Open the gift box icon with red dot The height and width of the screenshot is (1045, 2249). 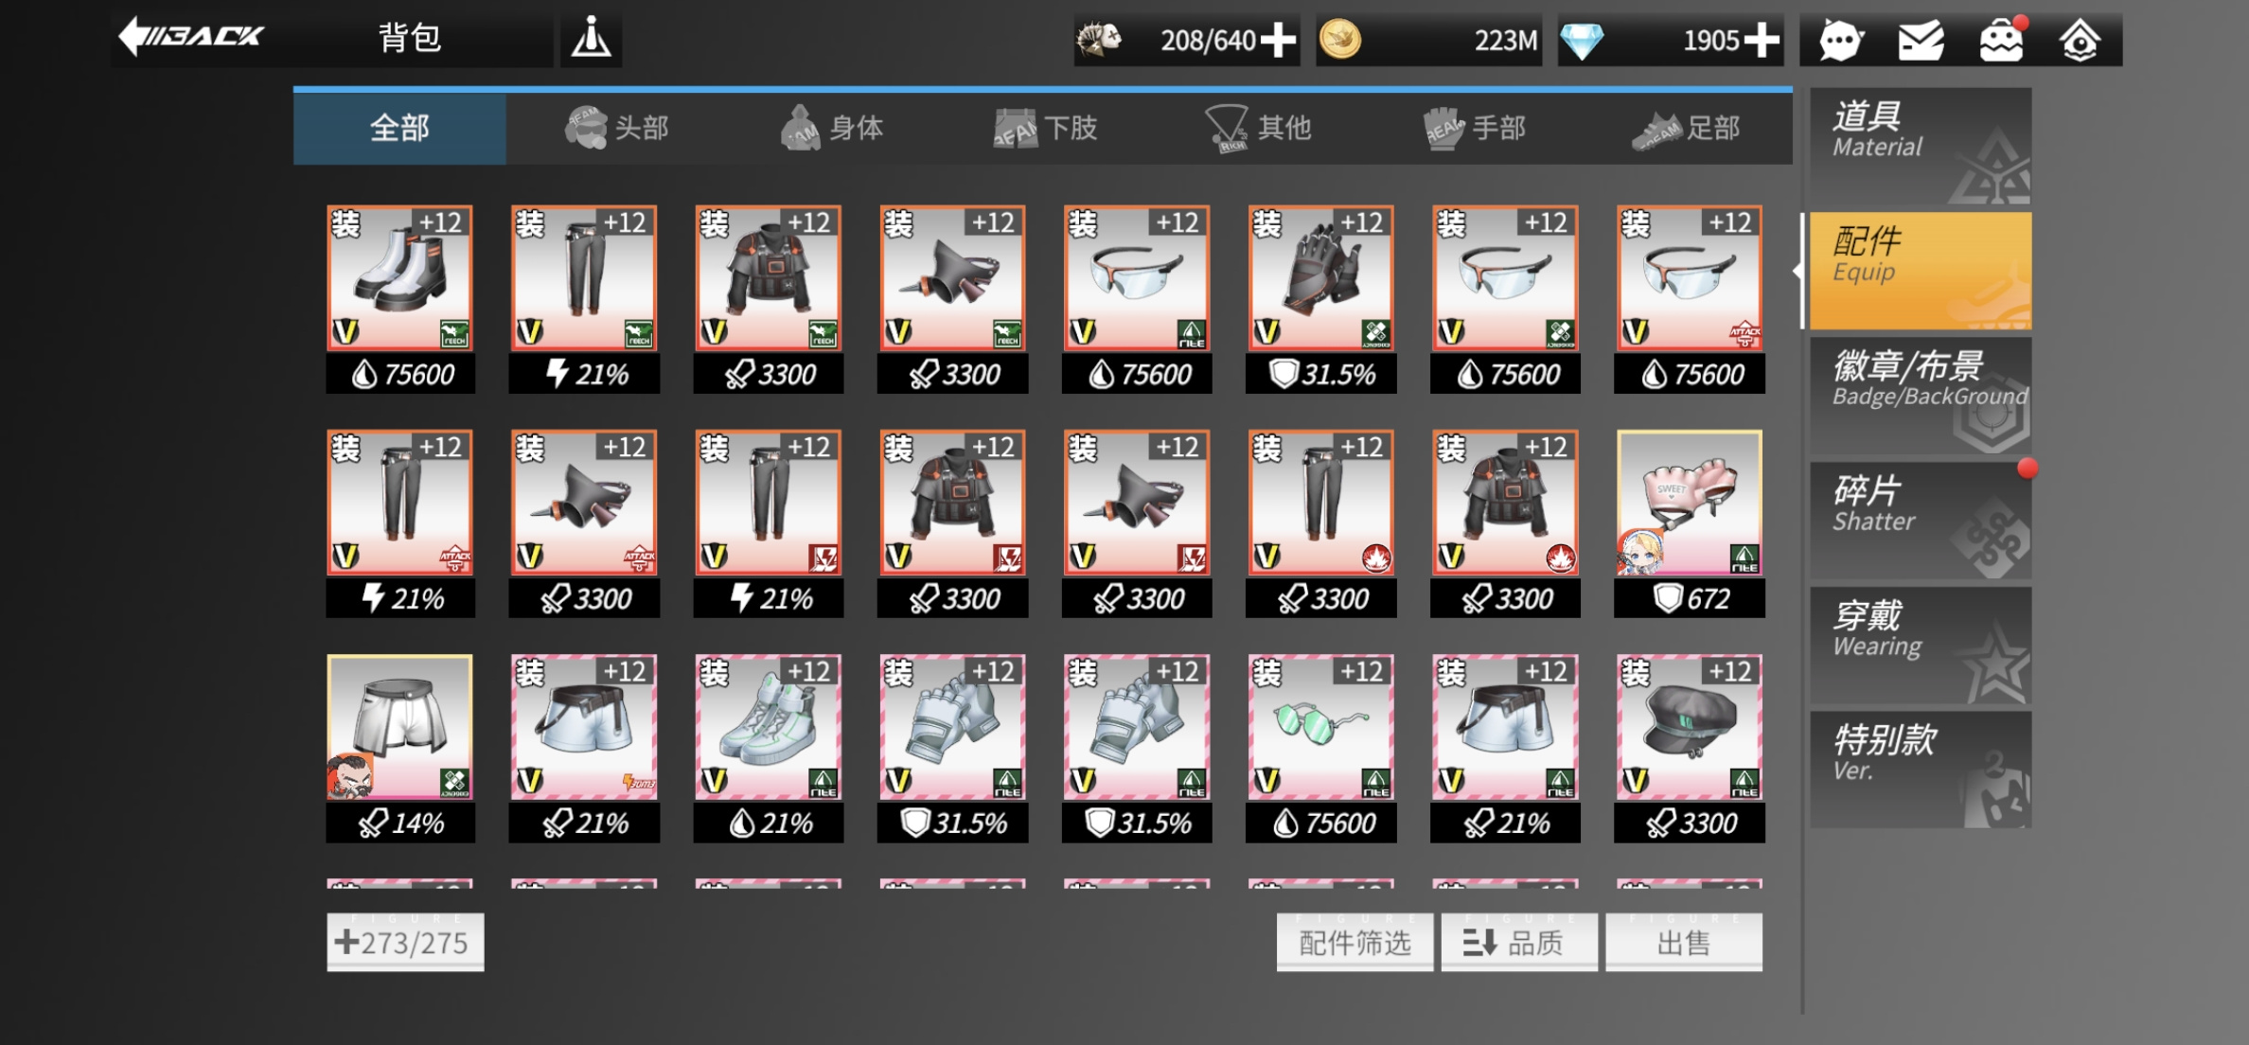[x=2001, y=40]
